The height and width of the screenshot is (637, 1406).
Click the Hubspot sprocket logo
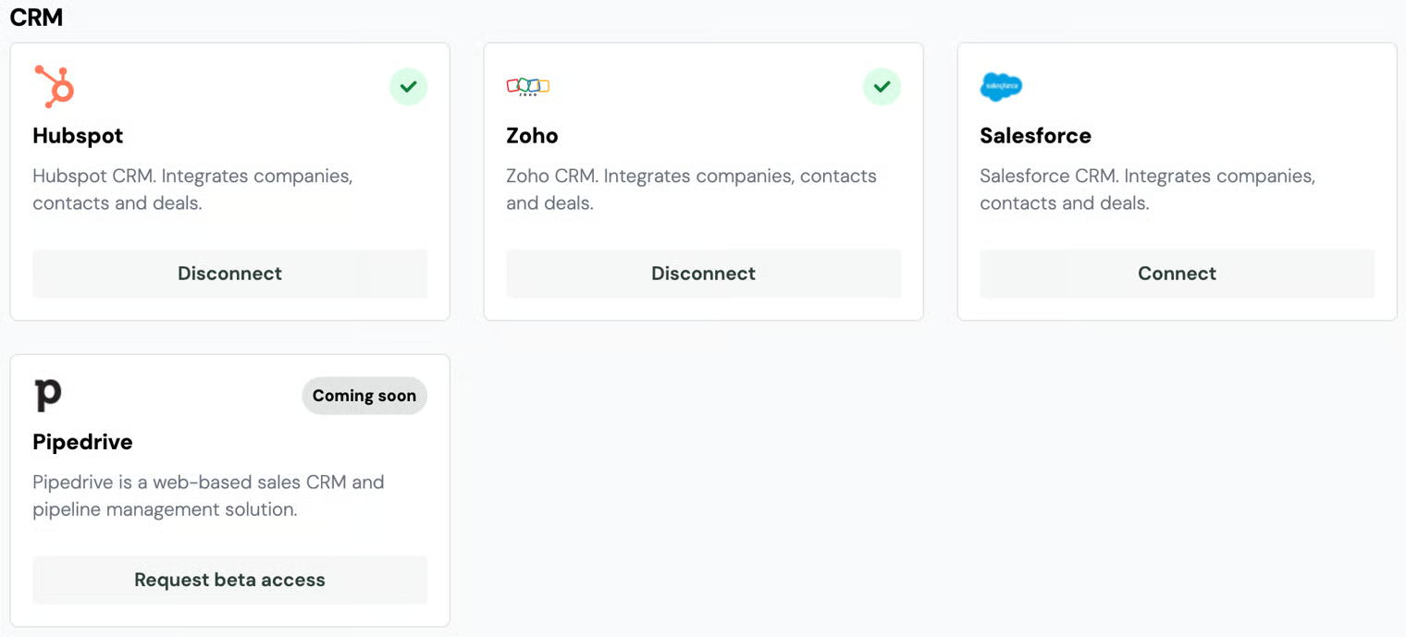[54, 87]
